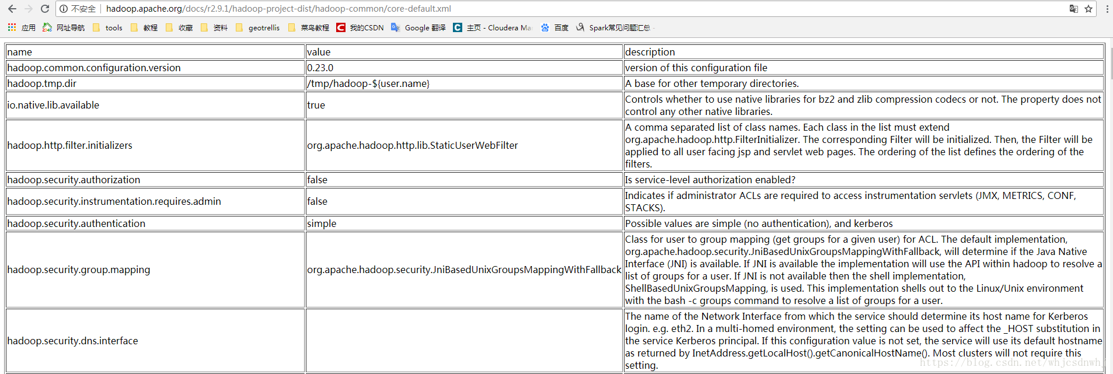This screenshot has height=374, width=1113.
Task: Click hadoop.security.group.mapping name cell
Action: tap(155, 270)
